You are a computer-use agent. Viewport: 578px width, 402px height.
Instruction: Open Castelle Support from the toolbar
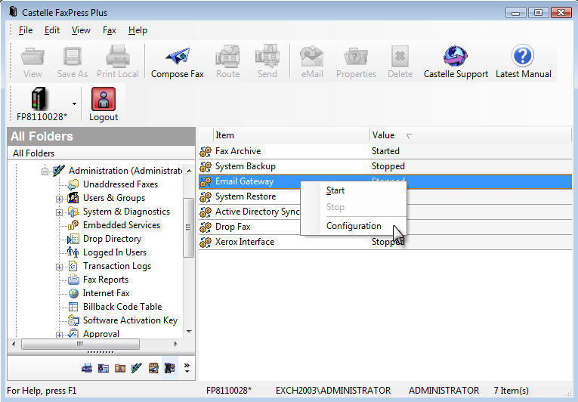(x=456, y=57)
